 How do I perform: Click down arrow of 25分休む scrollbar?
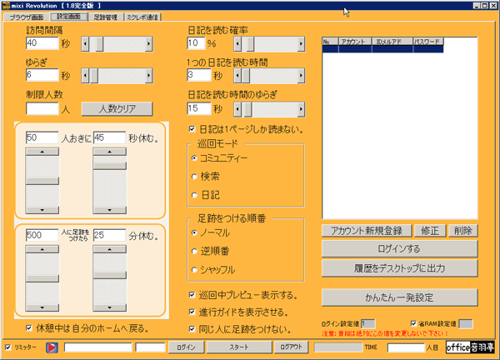coord(110,307)
